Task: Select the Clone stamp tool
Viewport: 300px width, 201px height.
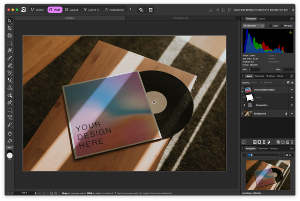Action: 10,87
